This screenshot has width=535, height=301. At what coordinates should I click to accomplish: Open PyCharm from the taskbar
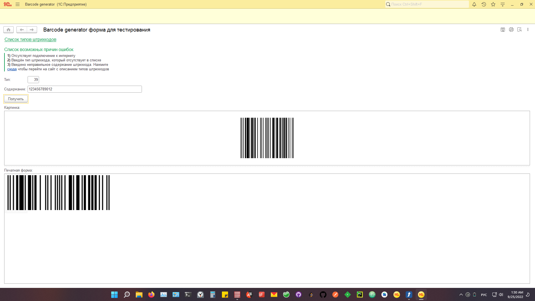click(x=360, y=295)
